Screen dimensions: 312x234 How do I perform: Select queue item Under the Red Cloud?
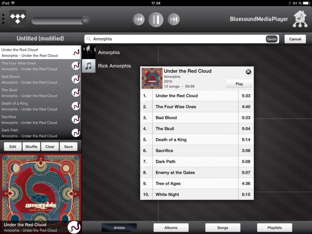pyautogui.click(x=40, y=52)
